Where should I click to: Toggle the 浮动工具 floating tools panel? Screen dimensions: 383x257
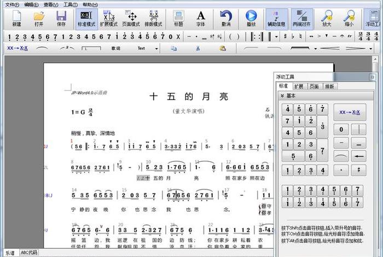click(x=373, y=19)
